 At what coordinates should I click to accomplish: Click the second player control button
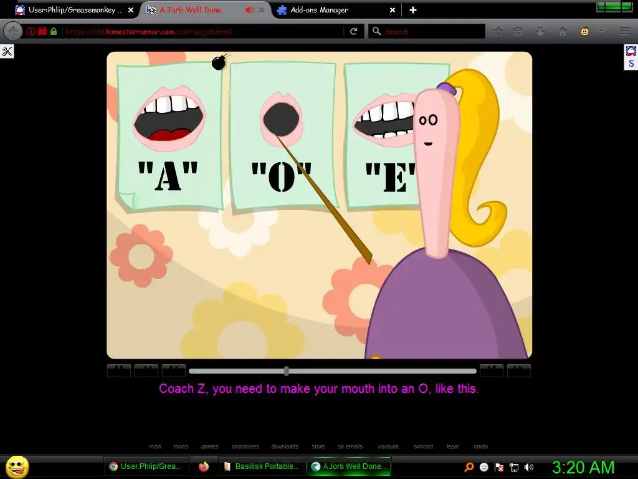(146, 370)
